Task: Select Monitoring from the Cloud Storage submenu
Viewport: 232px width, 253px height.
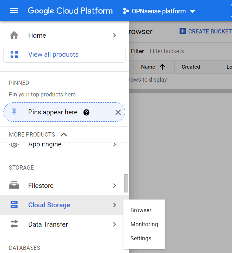Action: tap(144, 224)
